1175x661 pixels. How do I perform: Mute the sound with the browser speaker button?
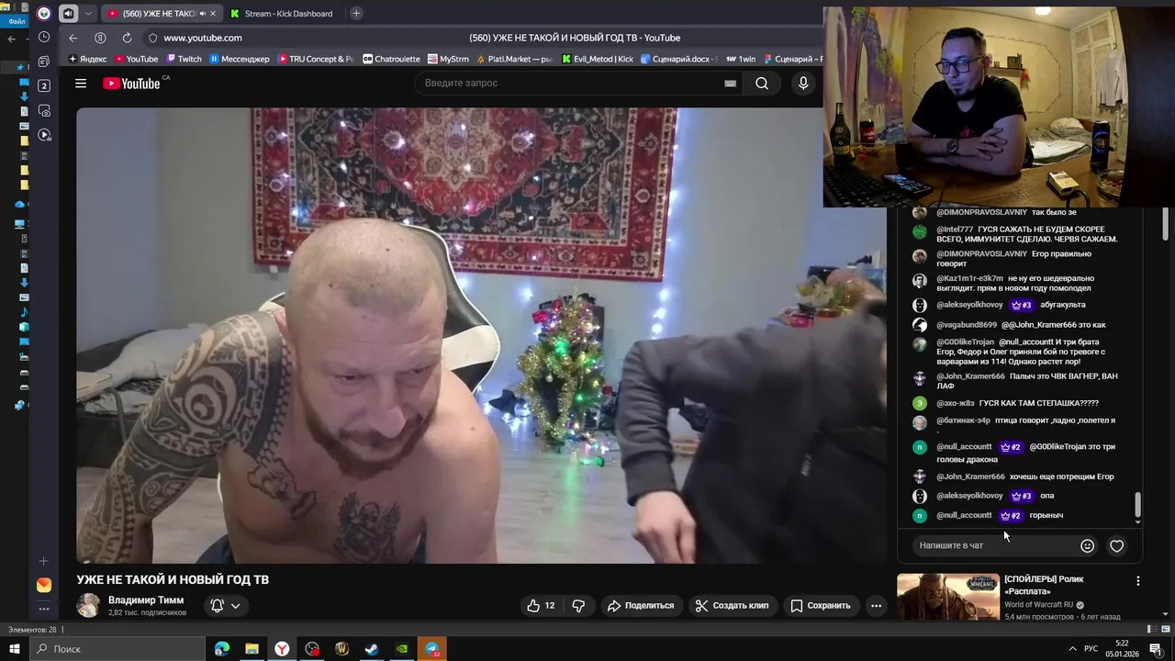pyautogui.click(x=69, y=14)
